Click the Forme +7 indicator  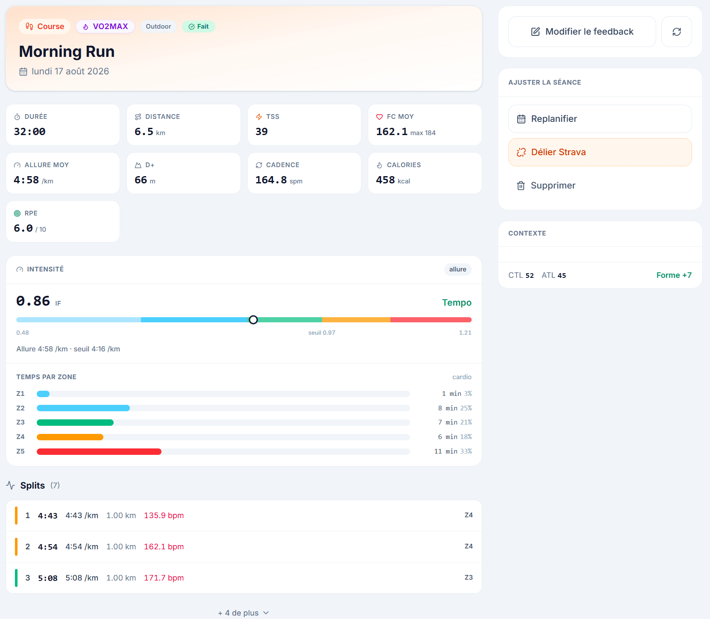674,275
